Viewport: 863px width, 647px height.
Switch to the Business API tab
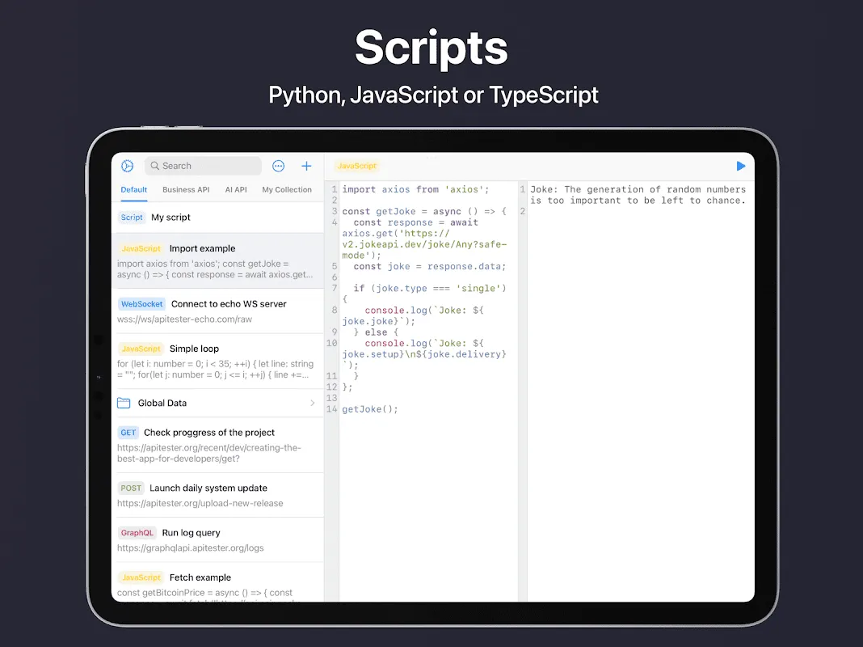186,189
